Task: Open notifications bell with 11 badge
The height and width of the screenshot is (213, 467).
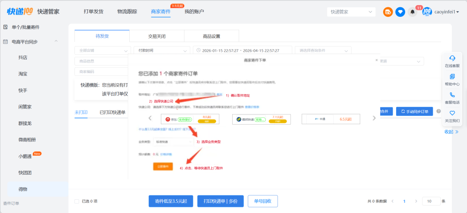Action: click(x=413, y=12)
